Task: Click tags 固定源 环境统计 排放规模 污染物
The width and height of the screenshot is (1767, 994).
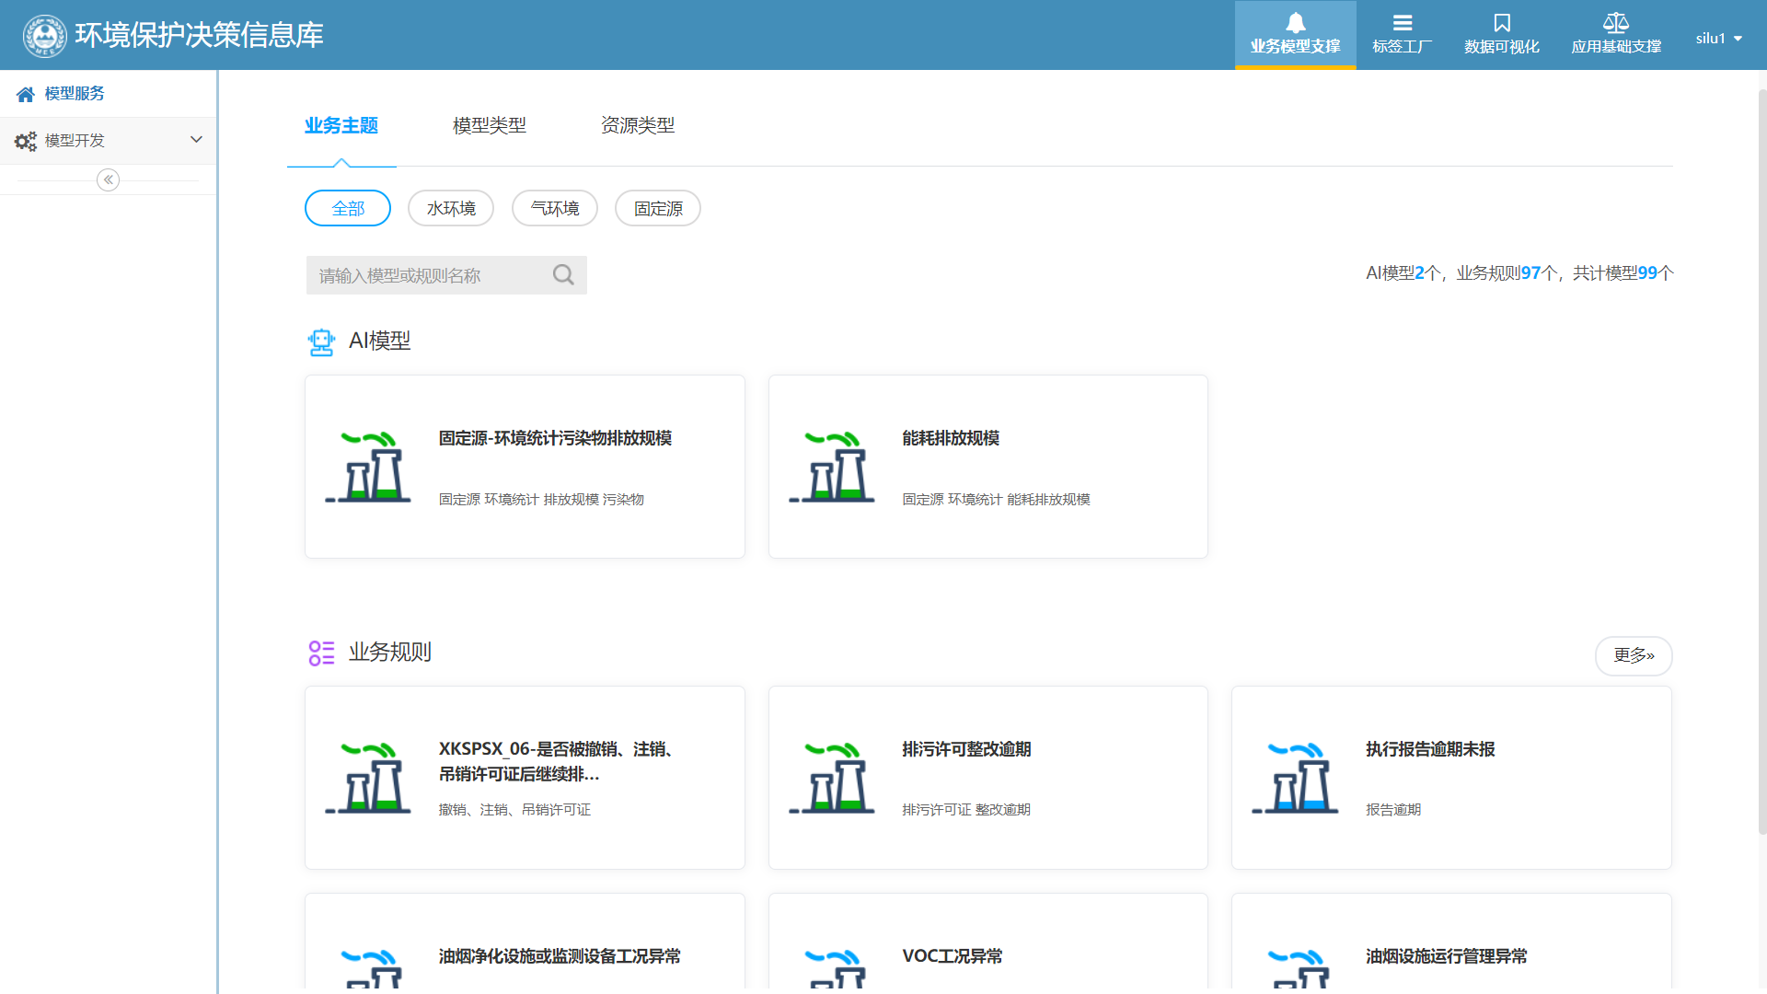Action: pos(541,500)
